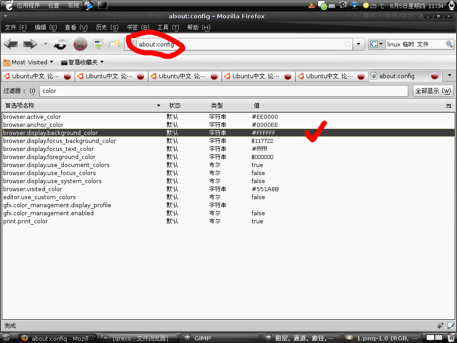
Task: Close the about:config tab
Action: 435,76
